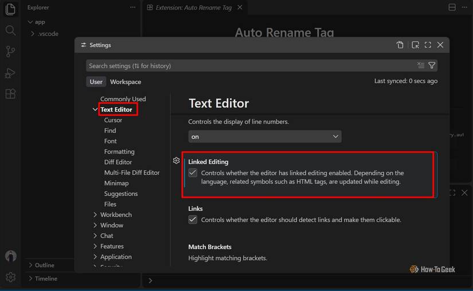
Task: Click the Linked Editing setting title
Action: [209, 162]
